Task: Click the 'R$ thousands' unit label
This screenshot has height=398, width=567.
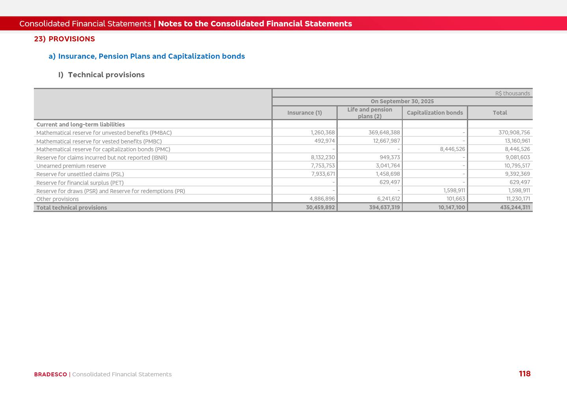Action: 512,93
